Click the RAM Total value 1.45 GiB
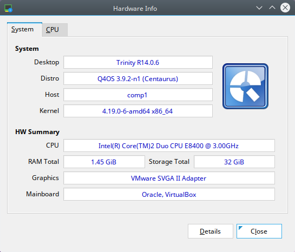 click(x=104, y=162)
